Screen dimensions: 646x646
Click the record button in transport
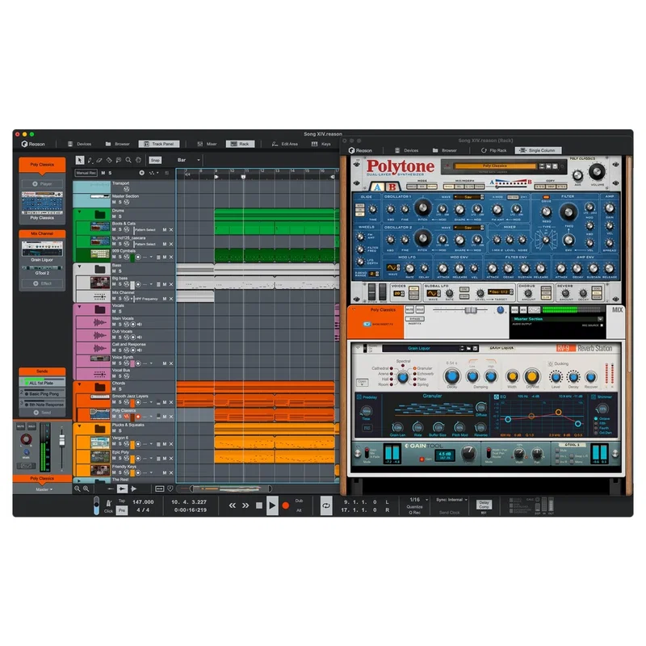286,505
